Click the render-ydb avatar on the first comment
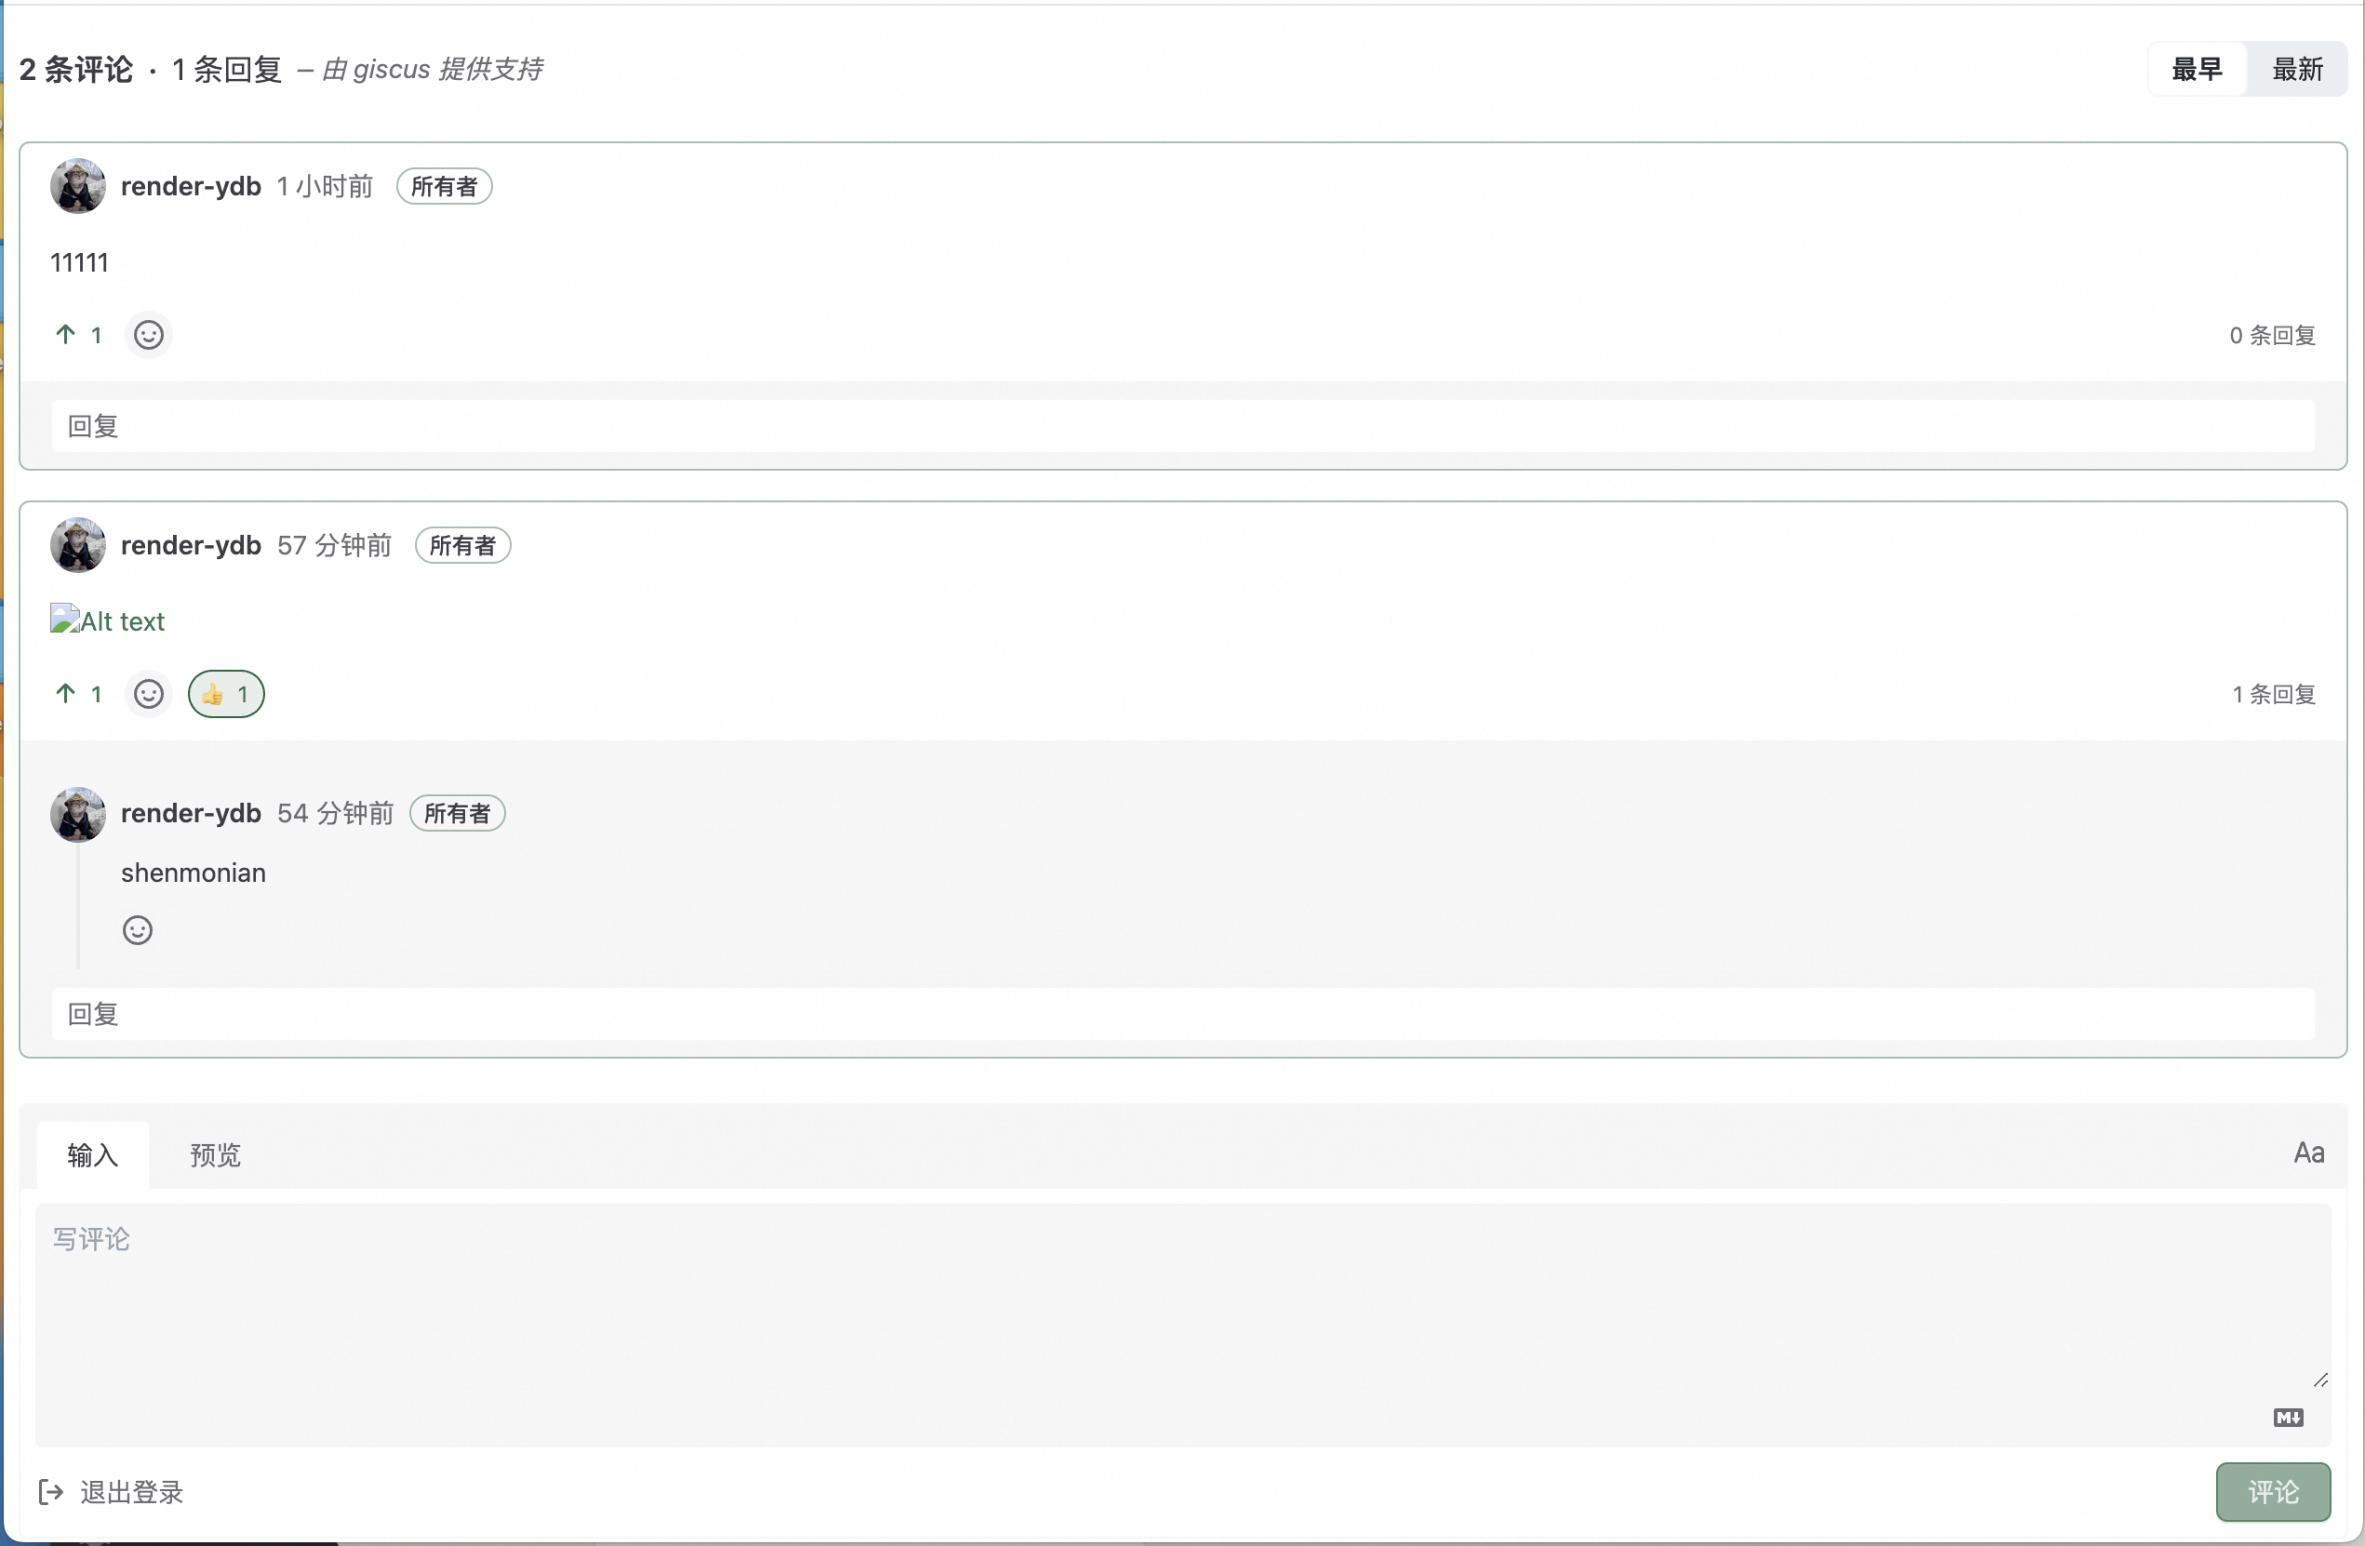 pyautogui.click(x=77, y=186)
